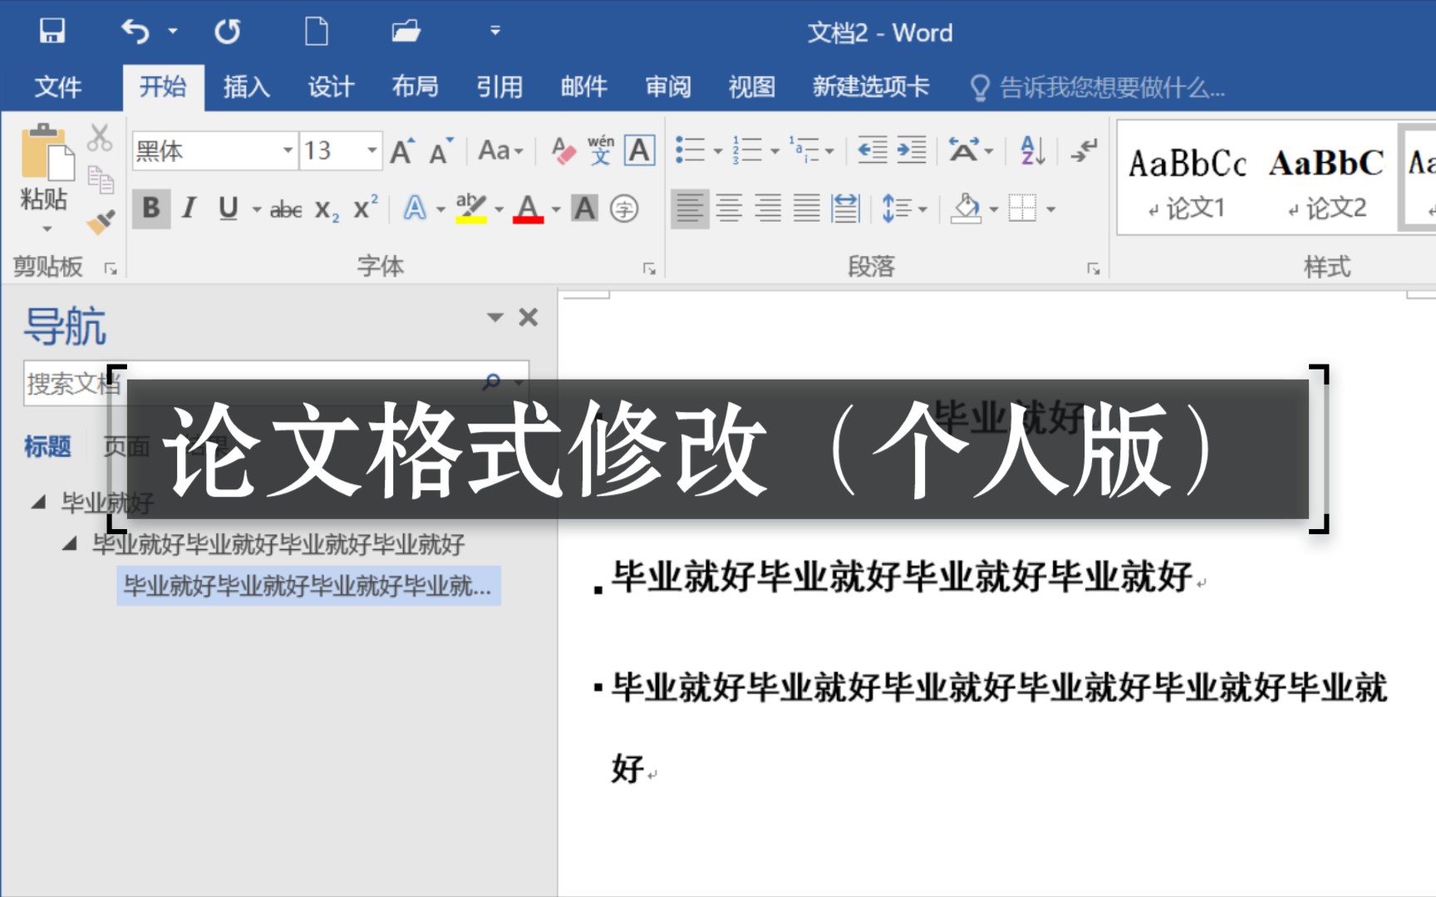Close the 导航 navigation pane
1436x897 pixels.
(529, 317)
